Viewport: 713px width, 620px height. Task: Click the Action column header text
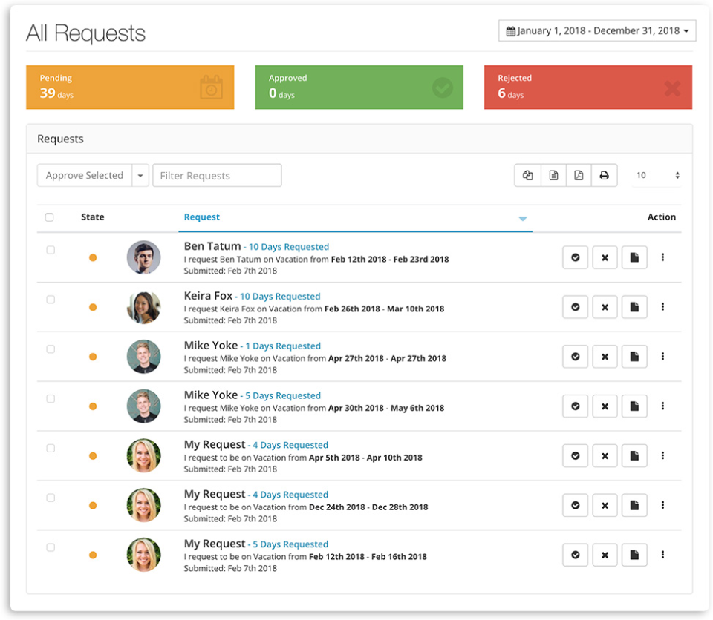[662, 217]
